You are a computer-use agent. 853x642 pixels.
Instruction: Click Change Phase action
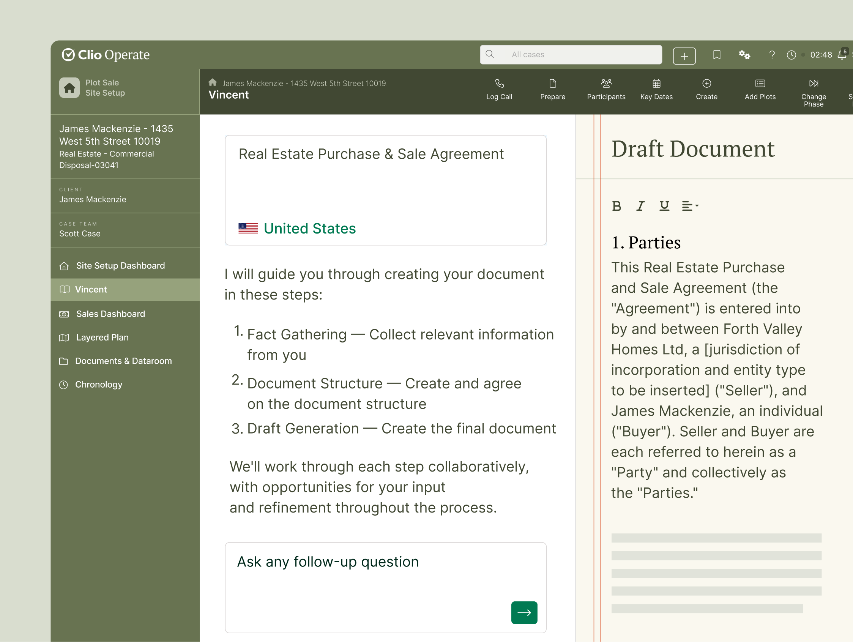point(813,93)
